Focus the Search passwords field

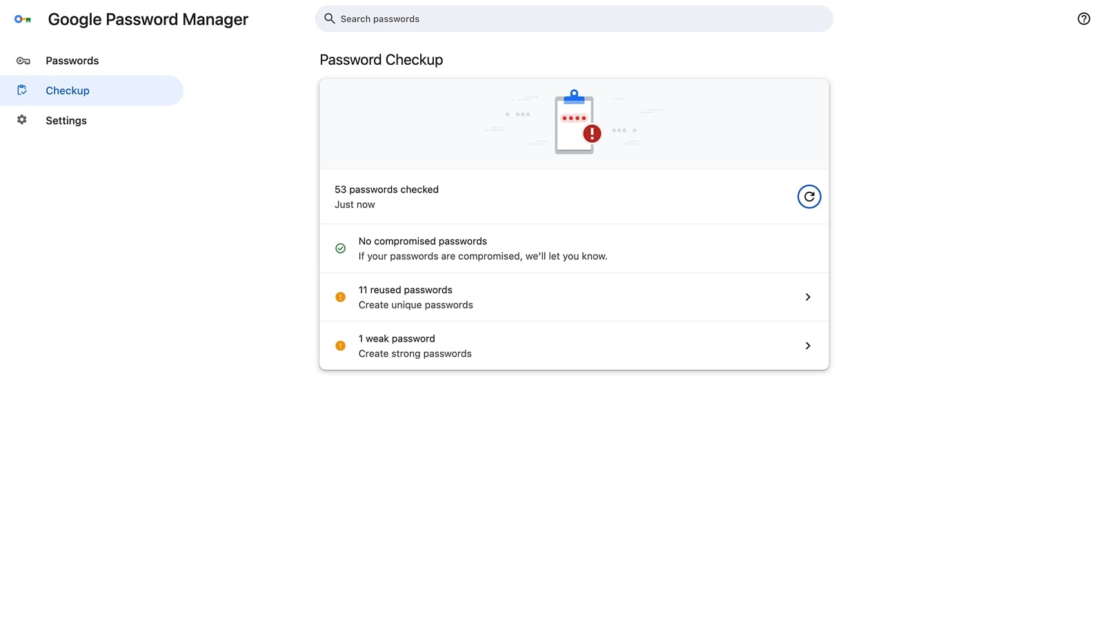pyautogui.click(x=574, y=19)
